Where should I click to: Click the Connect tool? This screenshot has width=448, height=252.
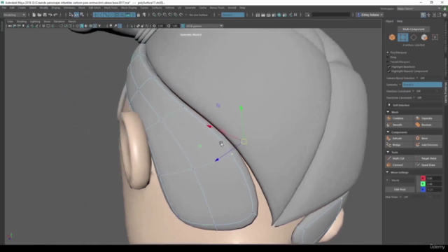[x=399, y=165]
